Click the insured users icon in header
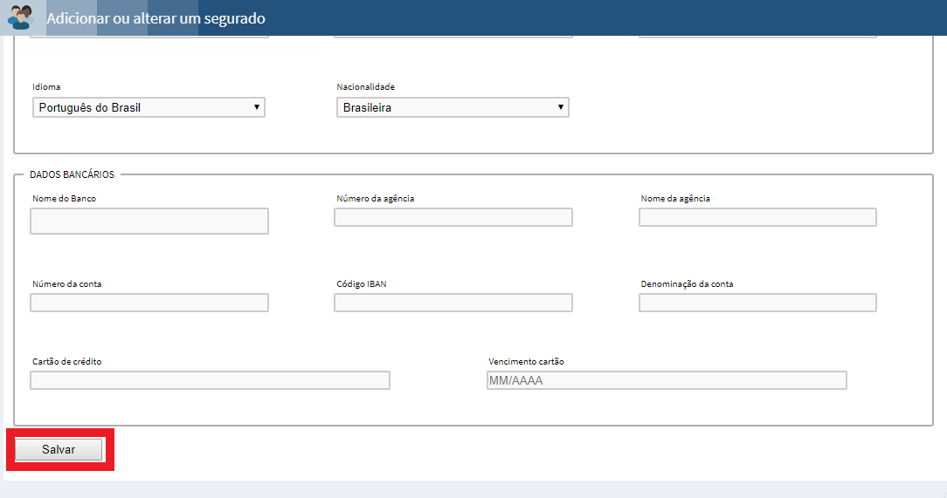This screenshot has height=498, width=947. (x=21, y=17)
